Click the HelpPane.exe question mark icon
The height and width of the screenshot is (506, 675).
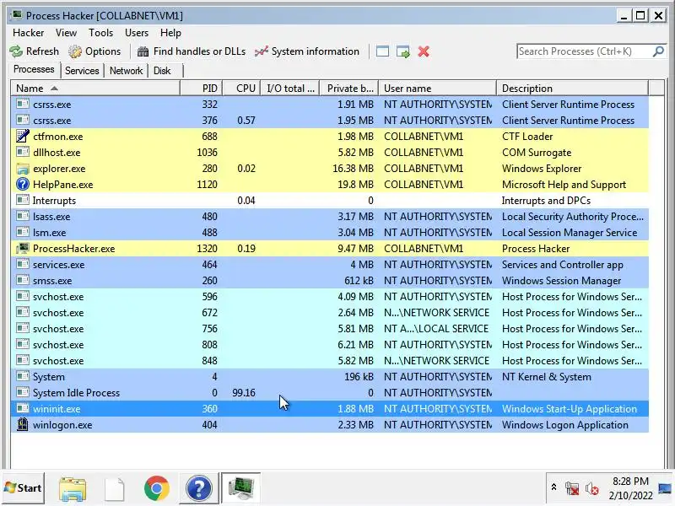point(23,184)
